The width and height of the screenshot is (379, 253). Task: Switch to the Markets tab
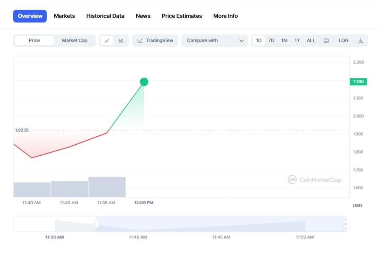point(64,16)
